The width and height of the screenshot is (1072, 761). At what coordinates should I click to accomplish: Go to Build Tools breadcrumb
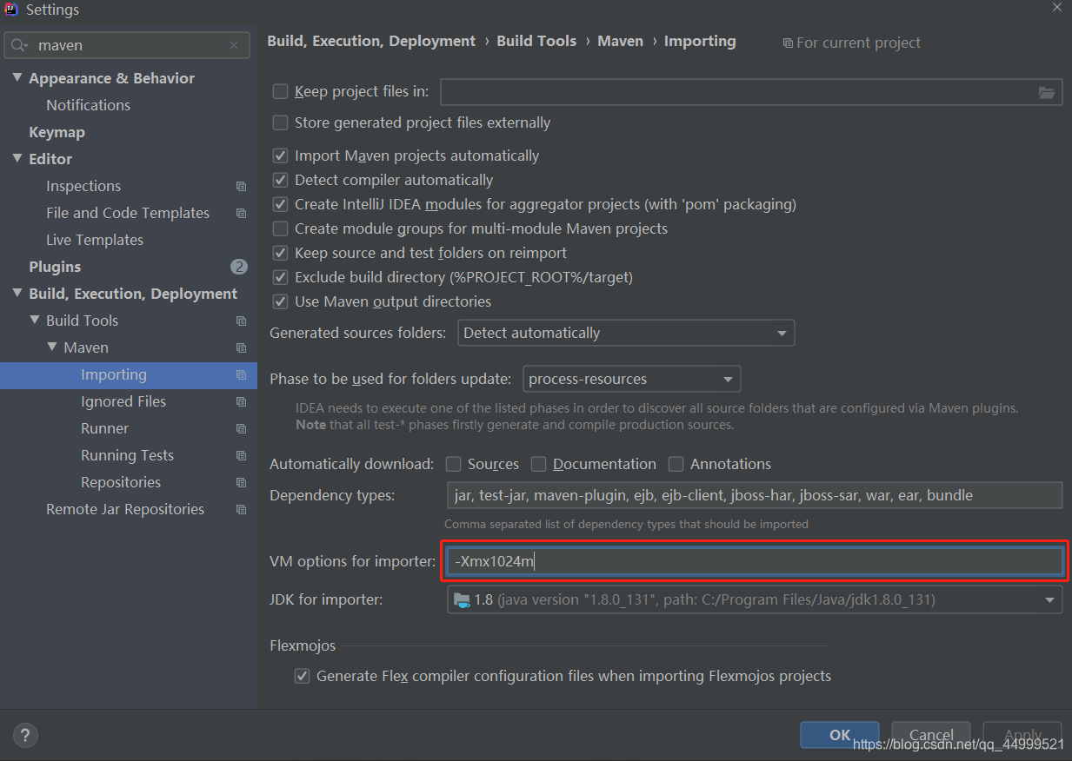[x=536, y=41]
